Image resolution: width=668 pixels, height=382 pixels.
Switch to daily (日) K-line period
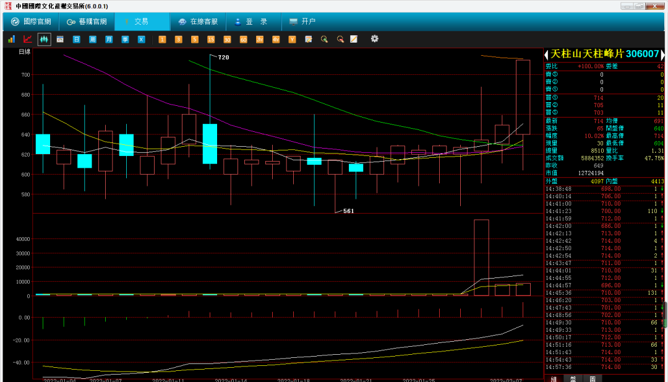pyautogui.click(x=76, y=39)
